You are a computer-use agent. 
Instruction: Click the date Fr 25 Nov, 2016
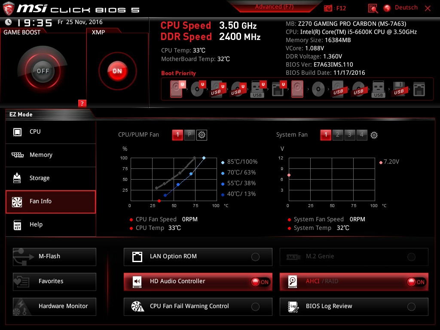pos(80,22)
